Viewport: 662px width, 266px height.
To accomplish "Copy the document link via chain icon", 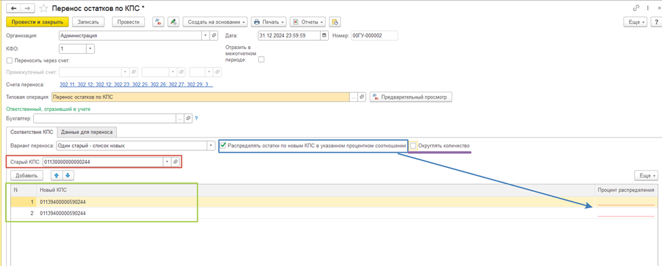I will pyautogui.click(x=636, y=8).
